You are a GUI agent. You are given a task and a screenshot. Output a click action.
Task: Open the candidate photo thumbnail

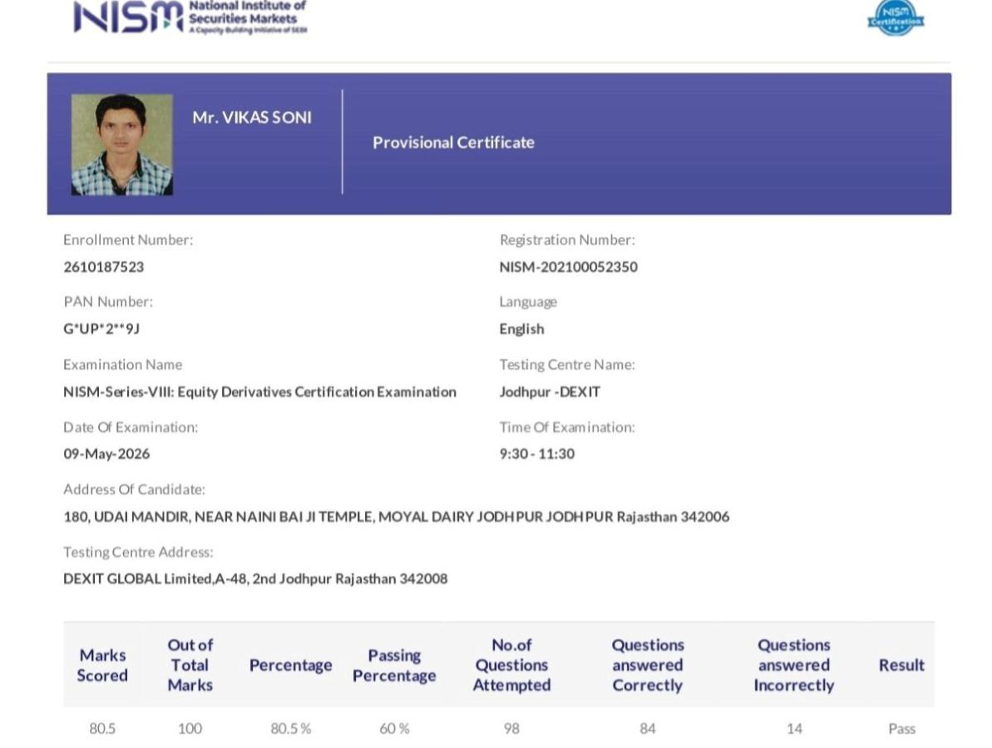click(122, 144)
